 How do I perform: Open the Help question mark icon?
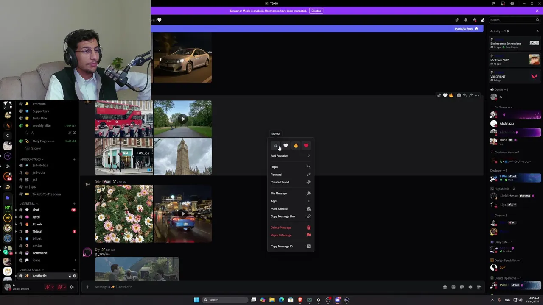512,3
